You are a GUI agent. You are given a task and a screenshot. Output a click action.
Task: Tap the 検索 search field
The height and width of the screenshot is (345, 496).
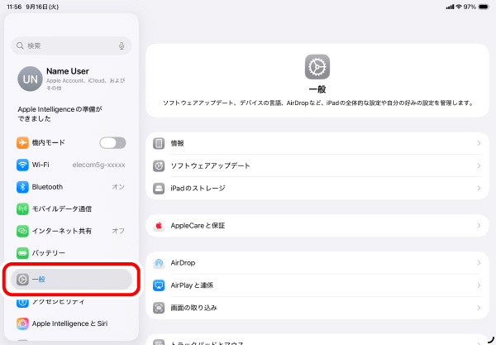click(66, 46)
